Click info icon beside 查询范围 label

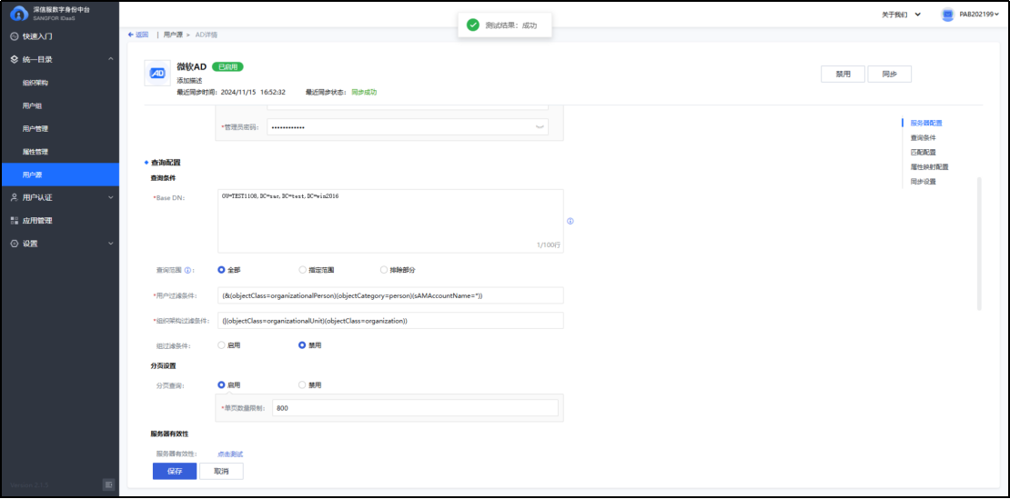187,270
